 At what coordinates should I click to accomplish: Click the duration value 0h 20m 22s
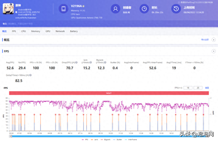157,12
